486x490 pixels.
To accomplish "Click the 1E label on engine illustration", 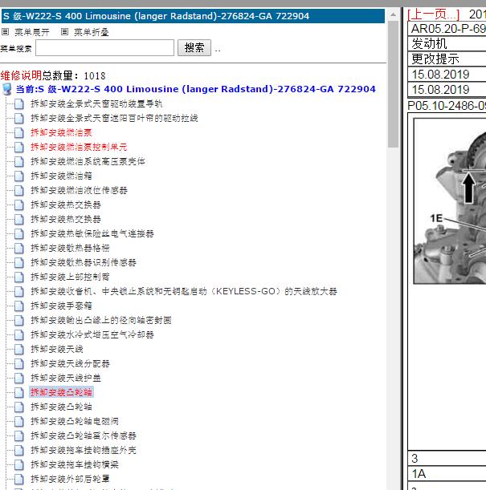I will point(436,218).
